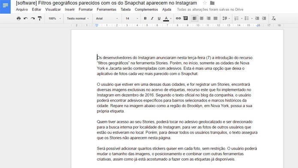The width and height of the screenshot is (298, 168).
Task: Apply numbered list
Action: [237, 18]
